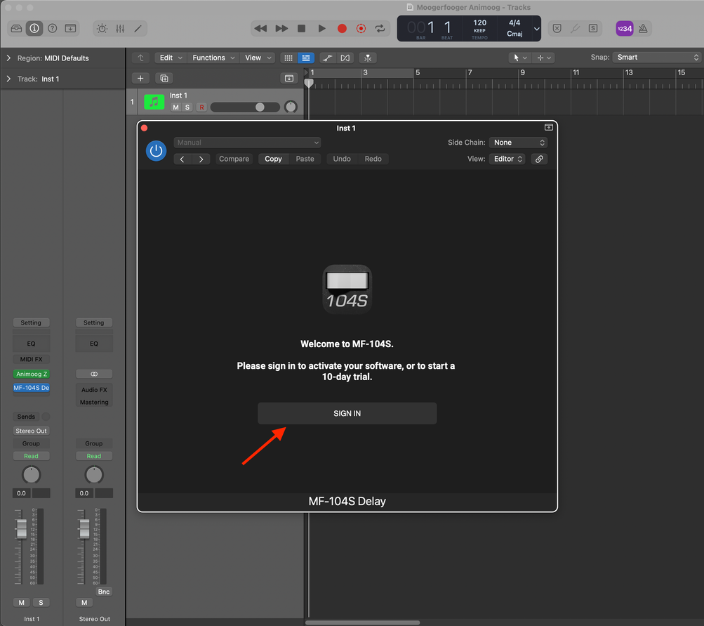The width and height of the screenshot is (704, 626).
Task: Toggle plugin power bypass button
Action: tap(157, 150)
